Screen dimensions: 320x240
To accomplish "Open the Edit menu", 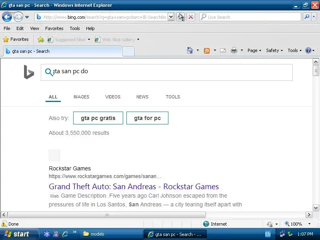I will [x=20, y=28].
